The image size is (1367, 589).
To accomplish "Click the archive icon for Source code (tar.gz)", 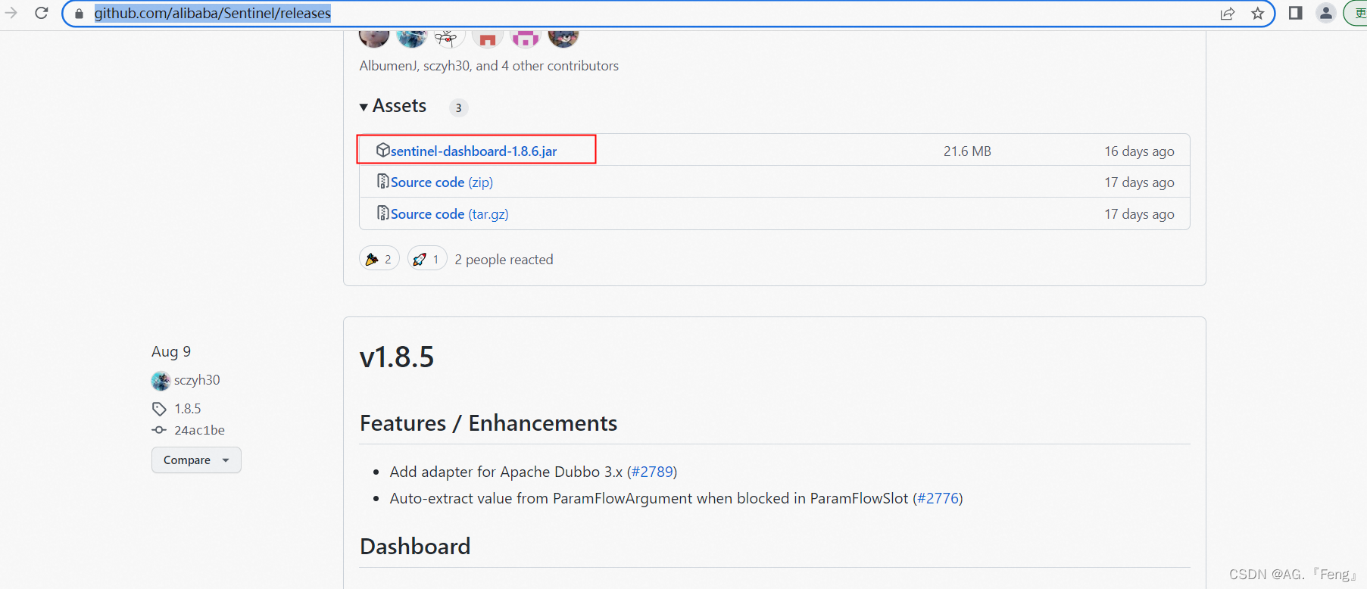I will tap(383, 213).
